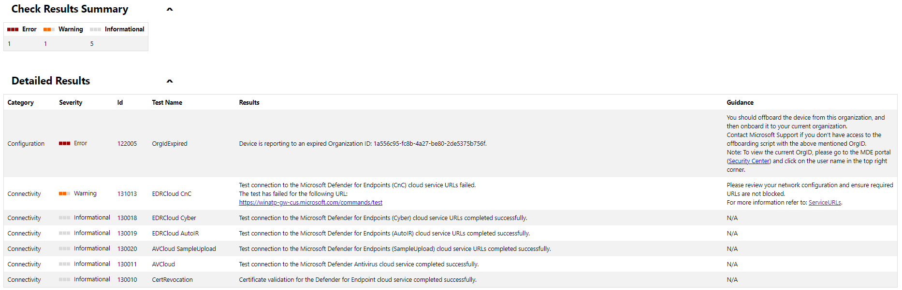The image size is (902, 290).
Task: Open the Security Center link
Action: [749, 161]
